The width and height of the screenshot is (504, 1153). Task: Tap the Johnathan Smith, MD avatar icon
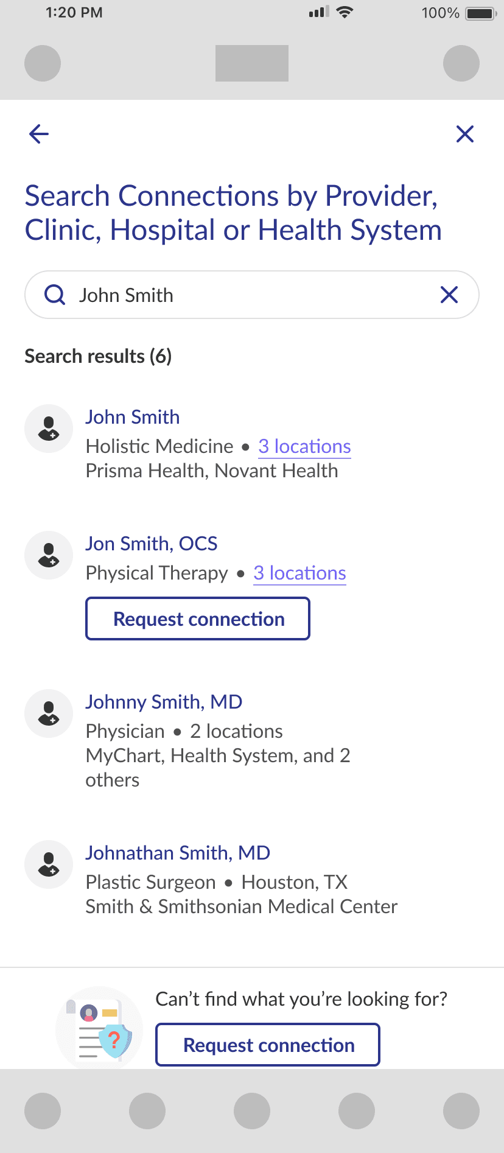(x=49, y=864)
